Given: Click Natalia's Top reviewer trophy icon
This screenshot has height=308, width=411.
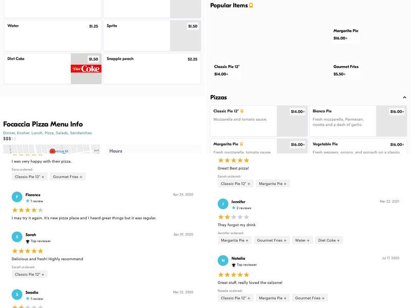Looking at the screenshot, I should point(234,265).
